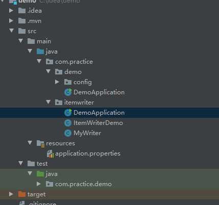
Task: Expand the .idea folder arrow
Action: (11, 11)
